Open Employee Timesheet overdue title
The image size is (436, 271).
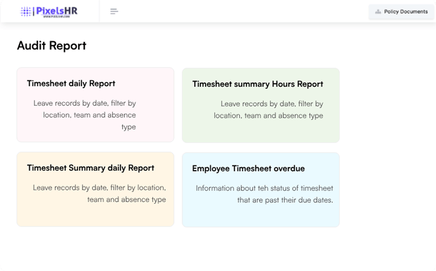[x=248, y=168]
